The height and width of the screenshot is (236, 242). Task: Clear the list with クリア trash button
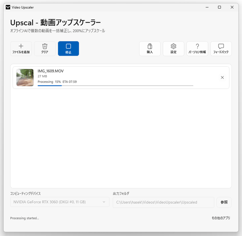45,49
